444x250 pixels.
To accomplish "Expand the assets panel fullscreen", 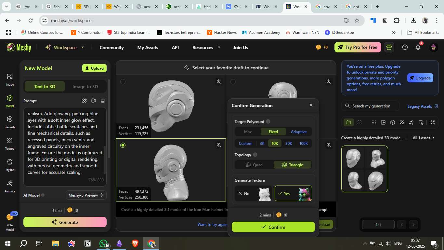I will tap(433, 122).
